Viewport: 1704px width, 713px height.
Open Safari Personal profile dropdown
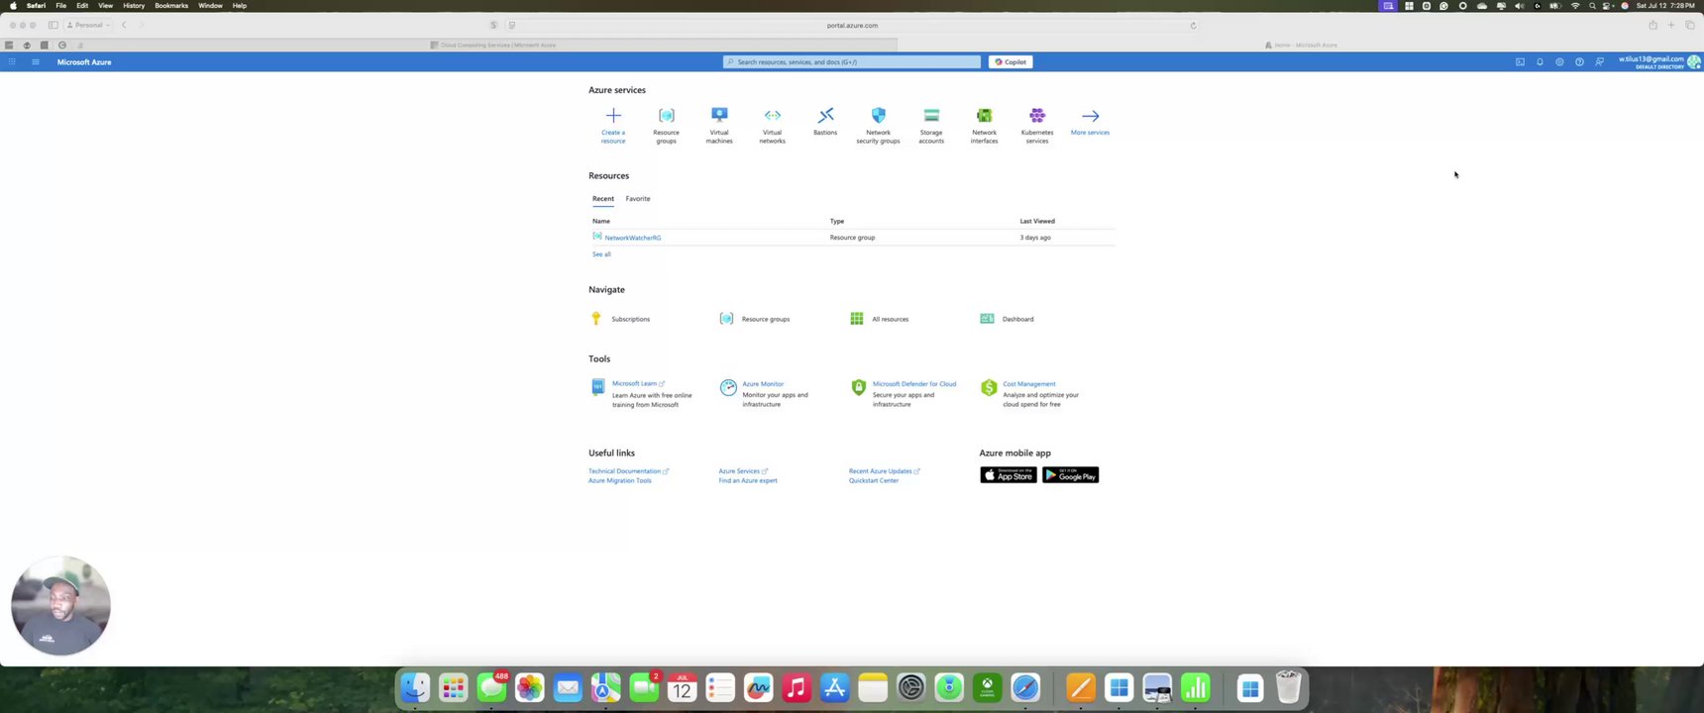(89, 25)
